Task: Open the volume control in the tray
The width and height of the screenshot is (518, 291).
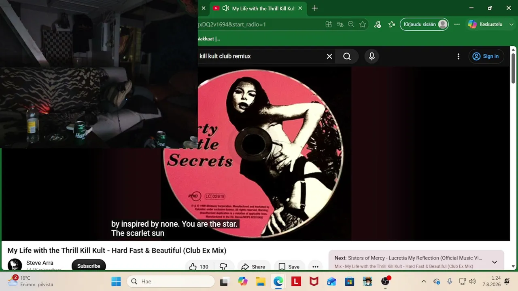Action: click(x=472, y=281)
